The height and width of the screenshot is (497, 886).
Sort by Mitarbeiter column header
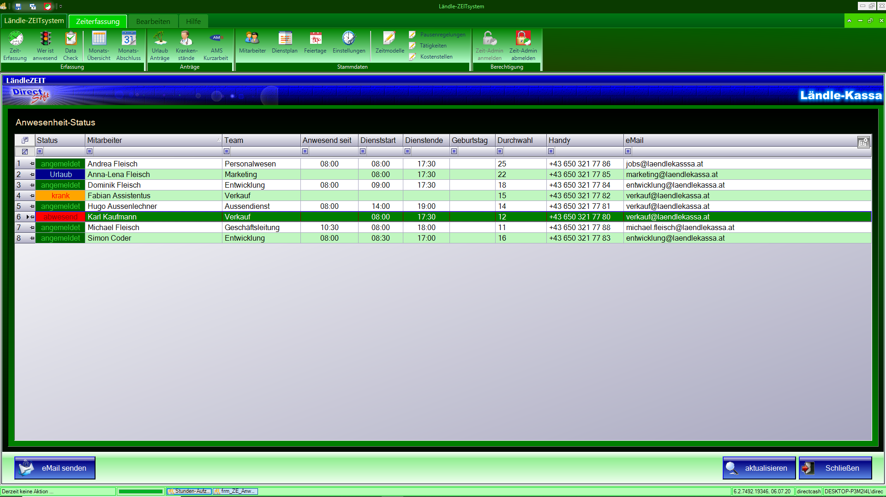click(x=154, y=140)
